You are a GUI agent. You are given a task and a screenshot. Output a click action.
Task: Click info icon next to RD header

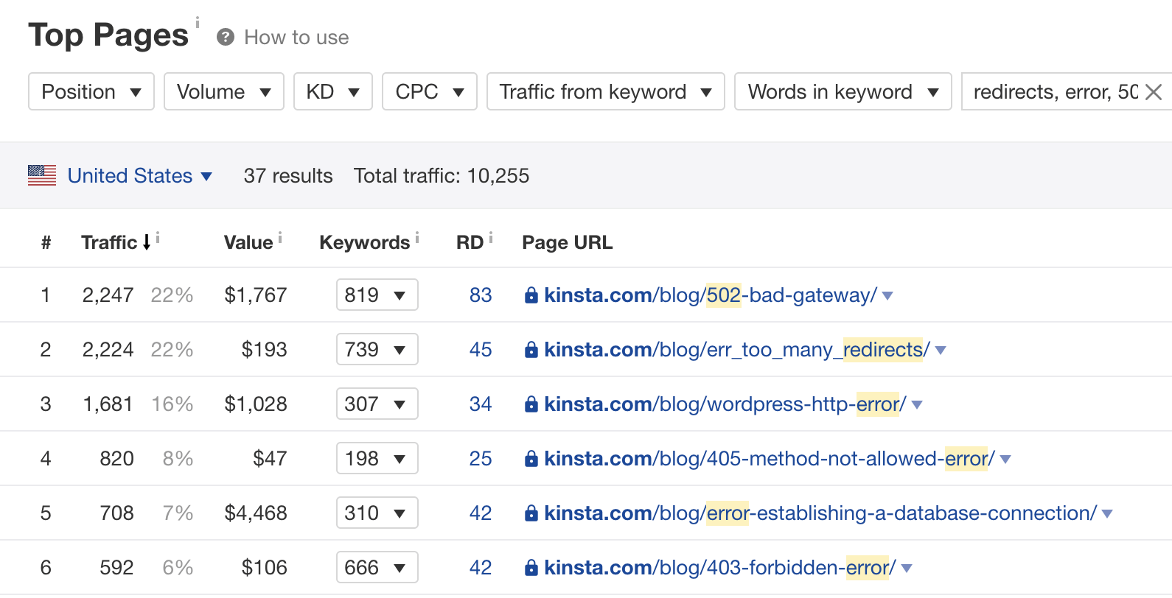coord(491,237)
